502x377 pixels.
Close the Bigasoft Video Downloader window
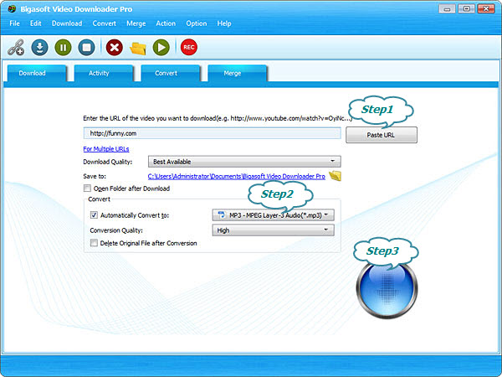click(x=486, y=8)
